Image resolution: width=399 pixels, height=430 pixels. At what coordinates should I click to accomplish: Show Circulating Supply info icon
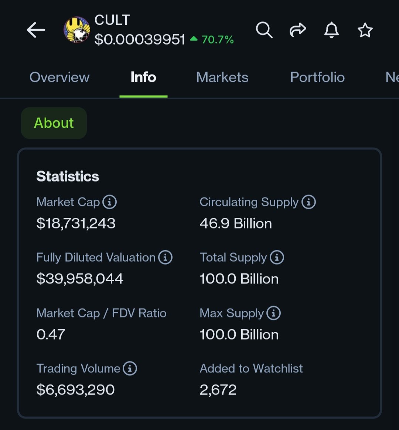pyautogui.click(x=308, y=202)
